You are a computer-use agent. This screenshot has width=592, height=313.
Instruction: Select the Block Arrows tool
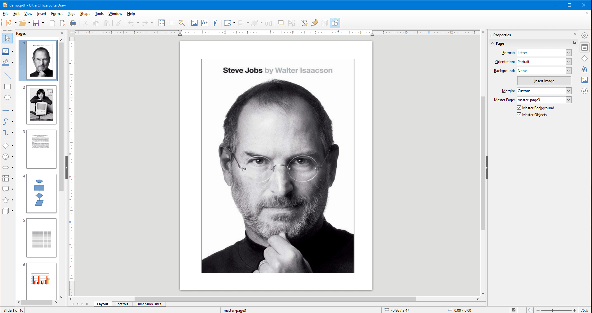tap(6, 168)
